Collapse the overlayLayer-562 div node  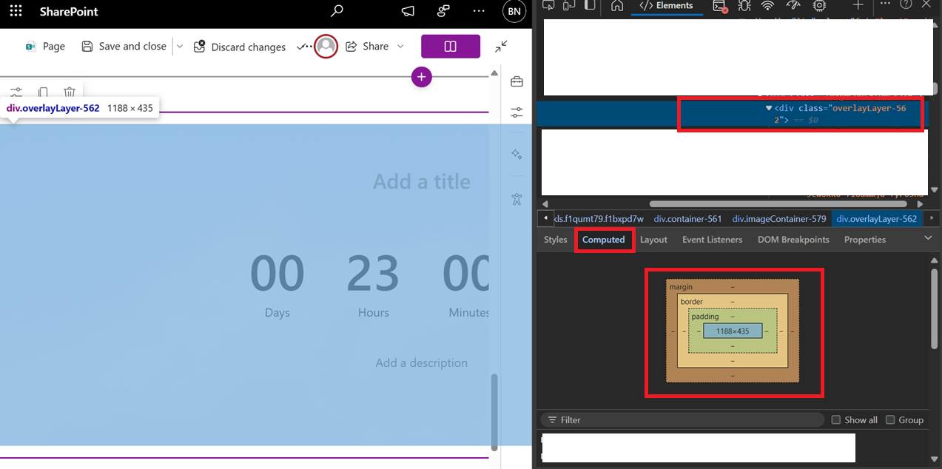coord(768,108)
